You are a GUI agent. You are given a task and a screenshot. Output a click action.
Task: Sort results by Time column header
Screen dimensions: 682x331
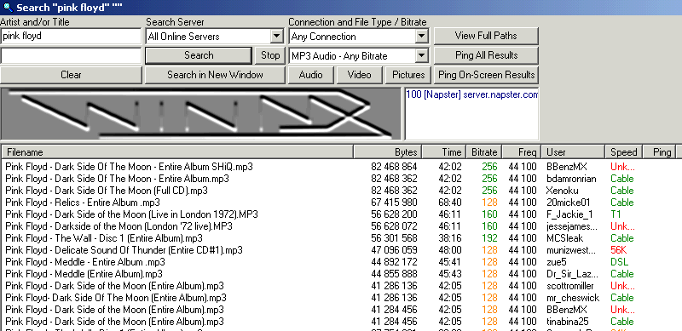coord(444,152)
